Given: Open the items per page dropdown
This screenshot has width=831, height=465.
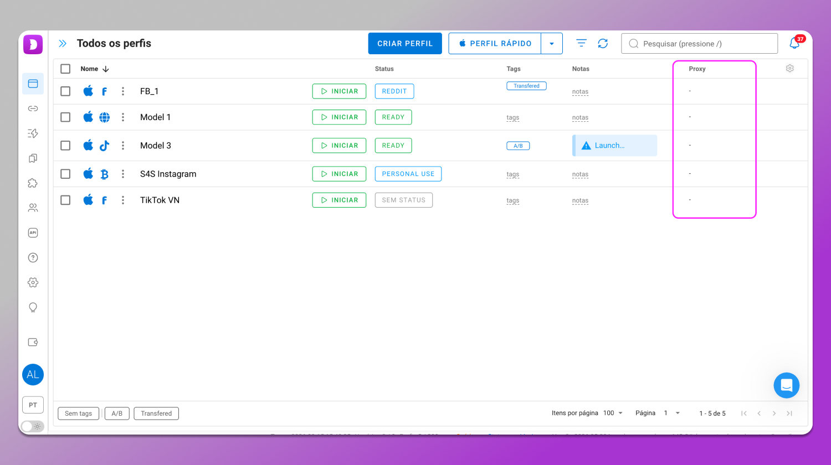Looking at the screenshot, I should [613, 413].
